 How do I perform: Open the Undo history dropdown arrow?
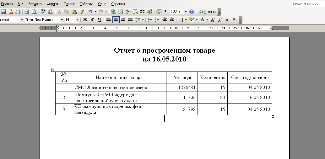point(95,12)
